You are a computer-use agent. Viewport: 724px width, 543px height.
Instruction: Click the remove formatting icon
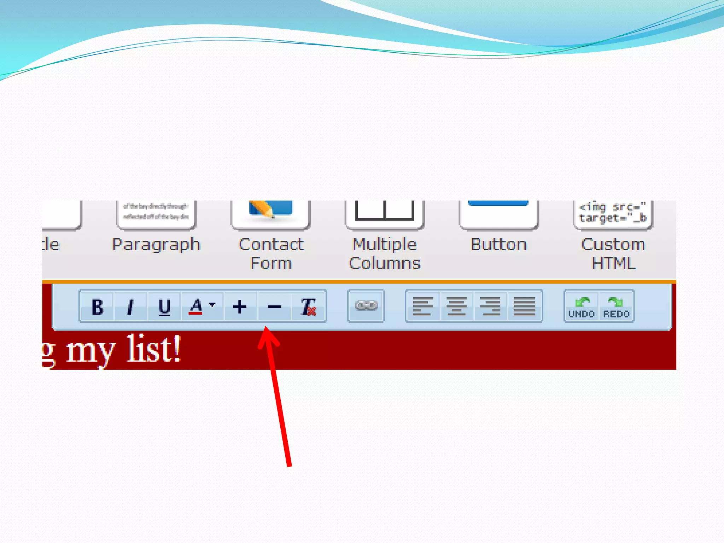[x=308, y=306]
